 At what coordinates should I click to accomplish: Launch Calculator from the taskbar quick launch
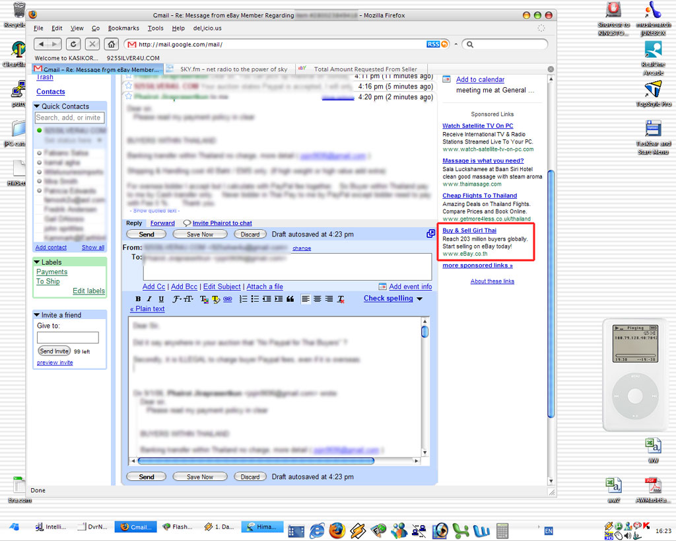click(x=502, y=530)
